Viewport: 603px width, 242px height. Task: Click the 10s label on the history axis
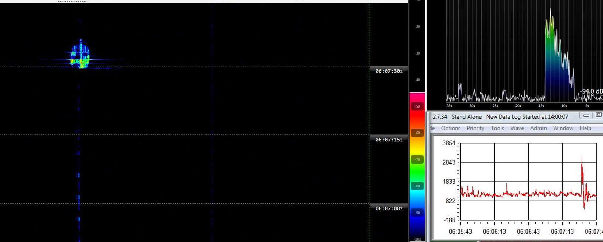click(x=564, y=106)
